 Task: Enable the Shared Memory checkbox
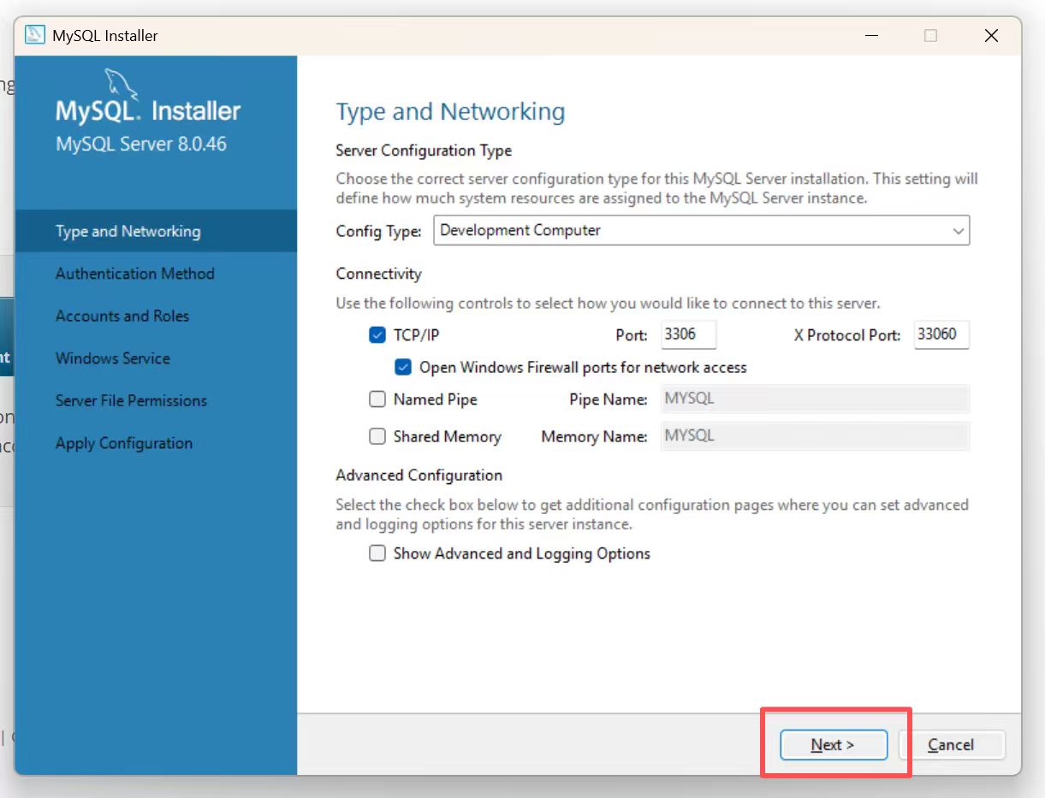point(377,436)
